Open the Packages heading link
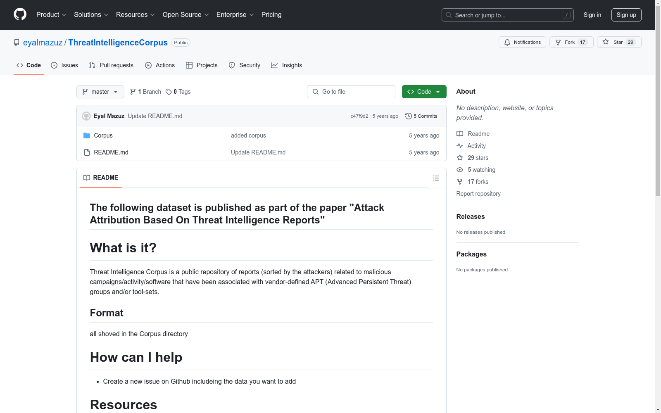 pyautogui.click(x=471, y=254)
